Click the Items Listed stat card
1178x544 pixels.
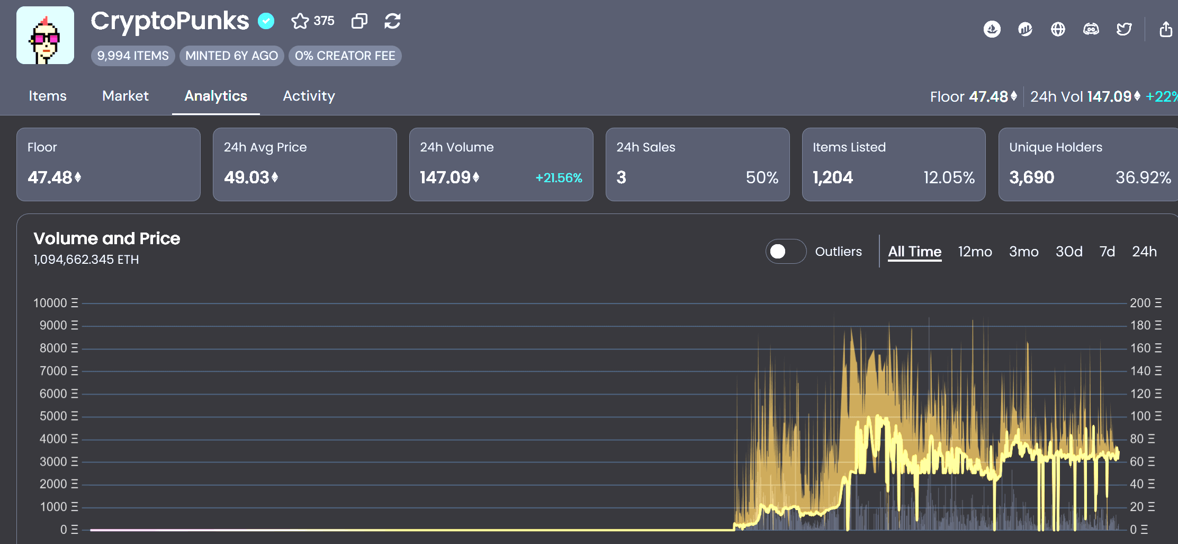tap(894, 164)
